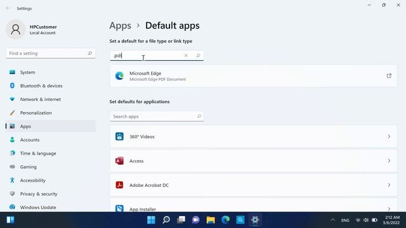The width and height of the screenshot is (406, 228).
Task: Open external link icon on Microsoft Edge row
Action: [389, 76]
